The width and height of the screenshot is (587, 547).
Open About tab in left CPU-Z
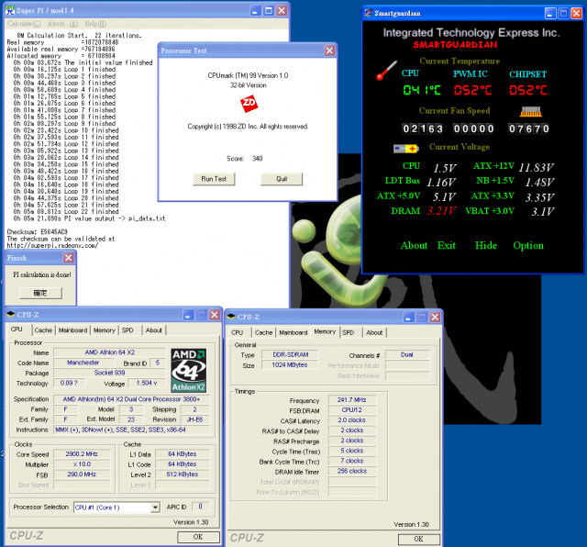coord(154,330)
